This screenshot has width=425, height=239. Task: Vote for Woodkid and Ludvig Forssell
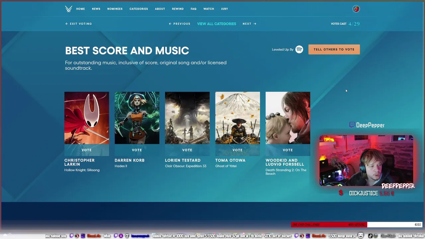(288, 150)
